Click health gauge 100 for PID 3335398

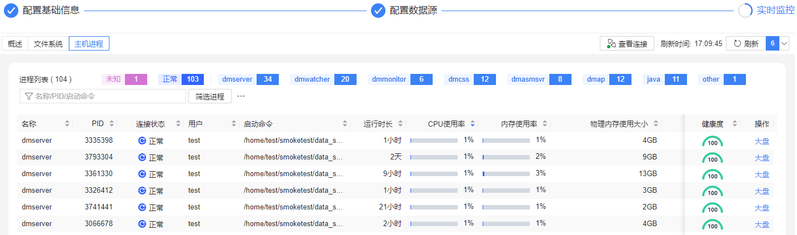(x=713, y=142)
